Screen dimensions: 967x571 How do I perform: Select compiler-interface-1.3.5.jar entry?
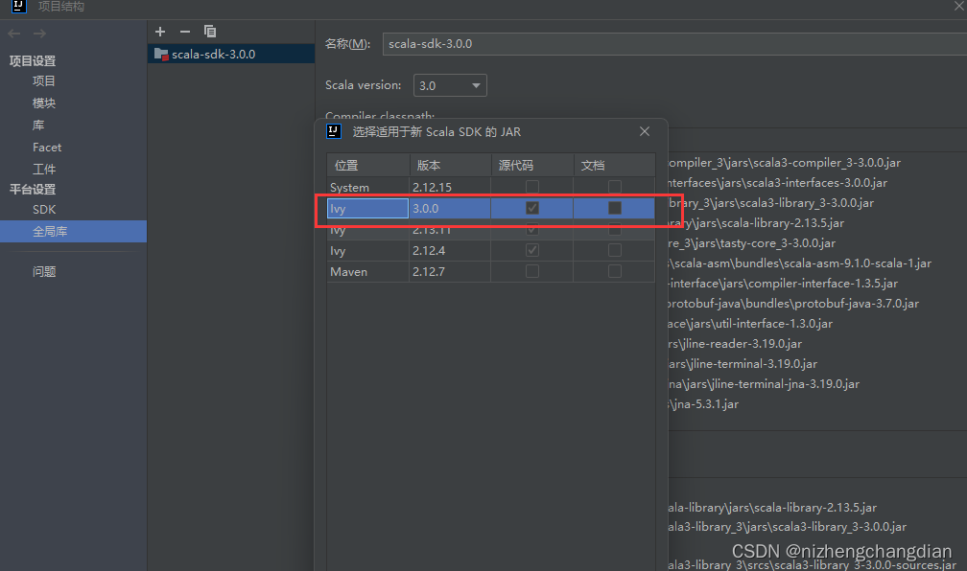tap(783, 284)
